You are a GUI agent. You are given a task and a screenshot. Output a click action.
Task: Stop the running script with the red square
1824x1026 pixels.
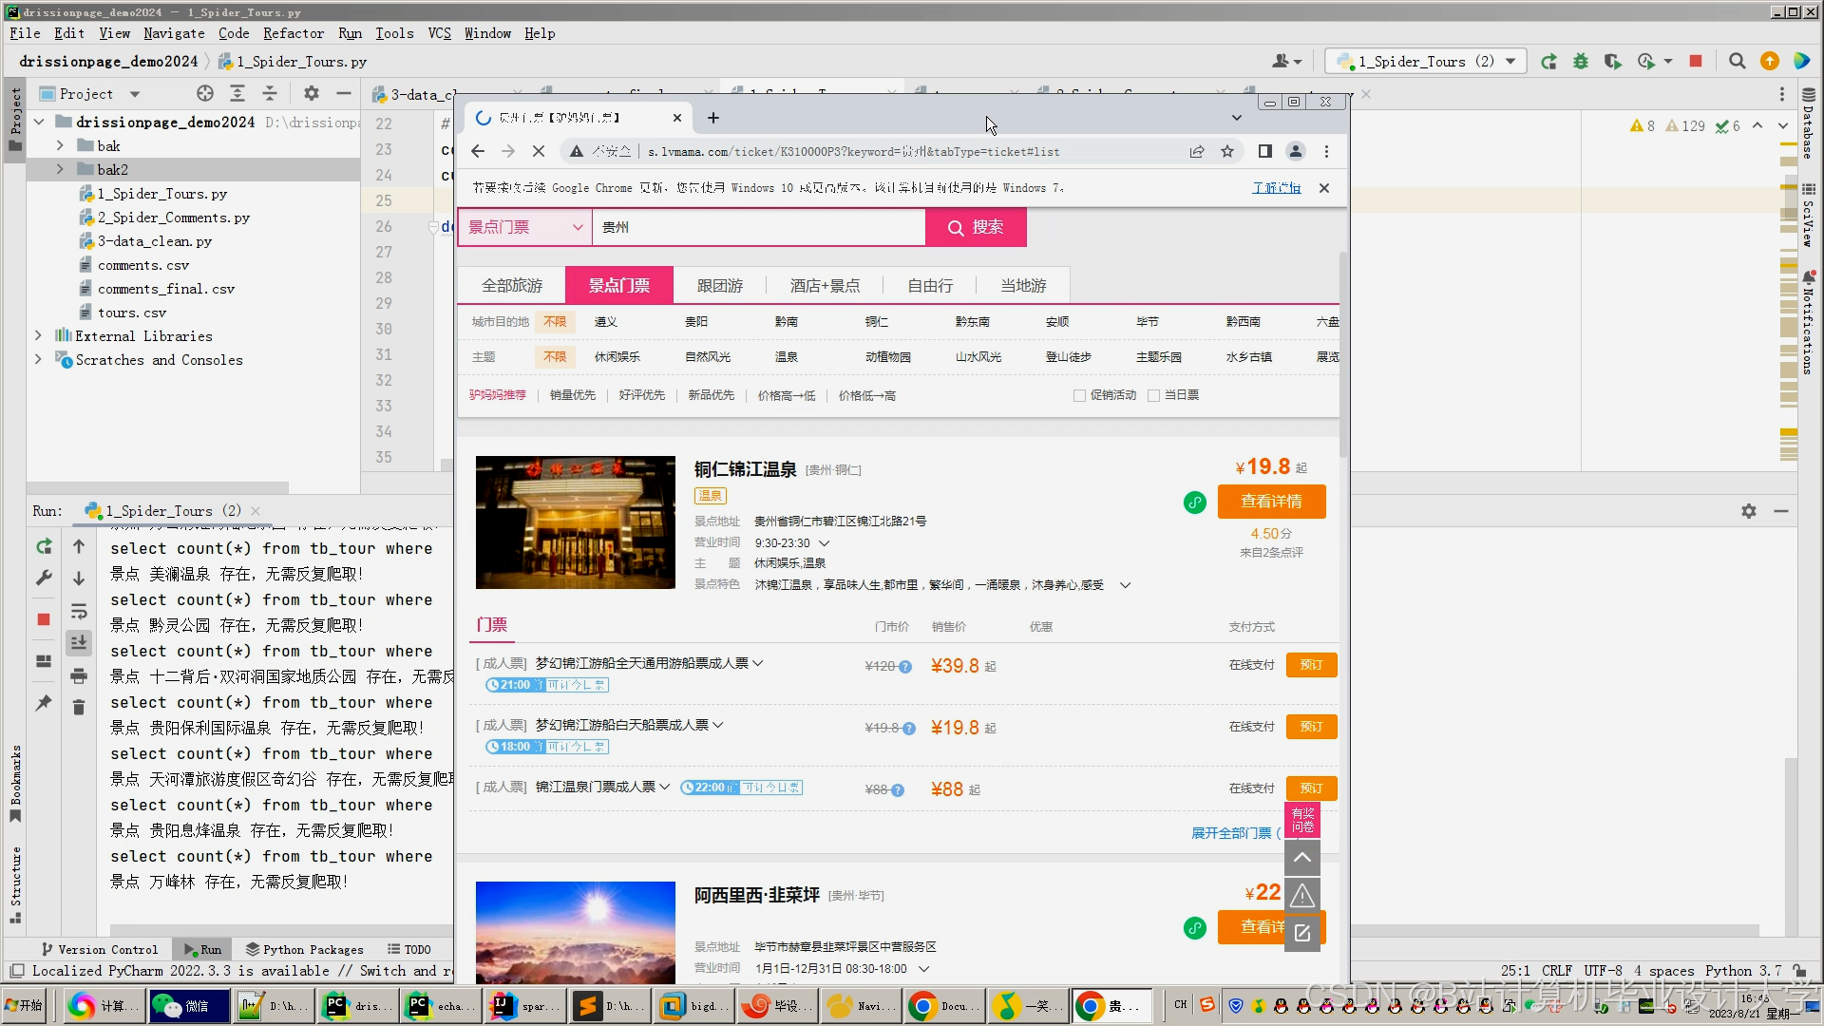click(x=43, y=619)
